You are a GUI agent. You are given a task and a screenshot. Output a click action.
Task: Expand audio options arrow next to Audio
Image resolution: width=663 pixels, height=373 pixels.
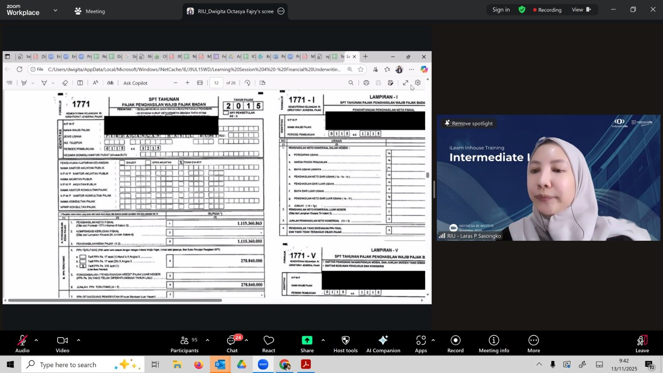36,340
